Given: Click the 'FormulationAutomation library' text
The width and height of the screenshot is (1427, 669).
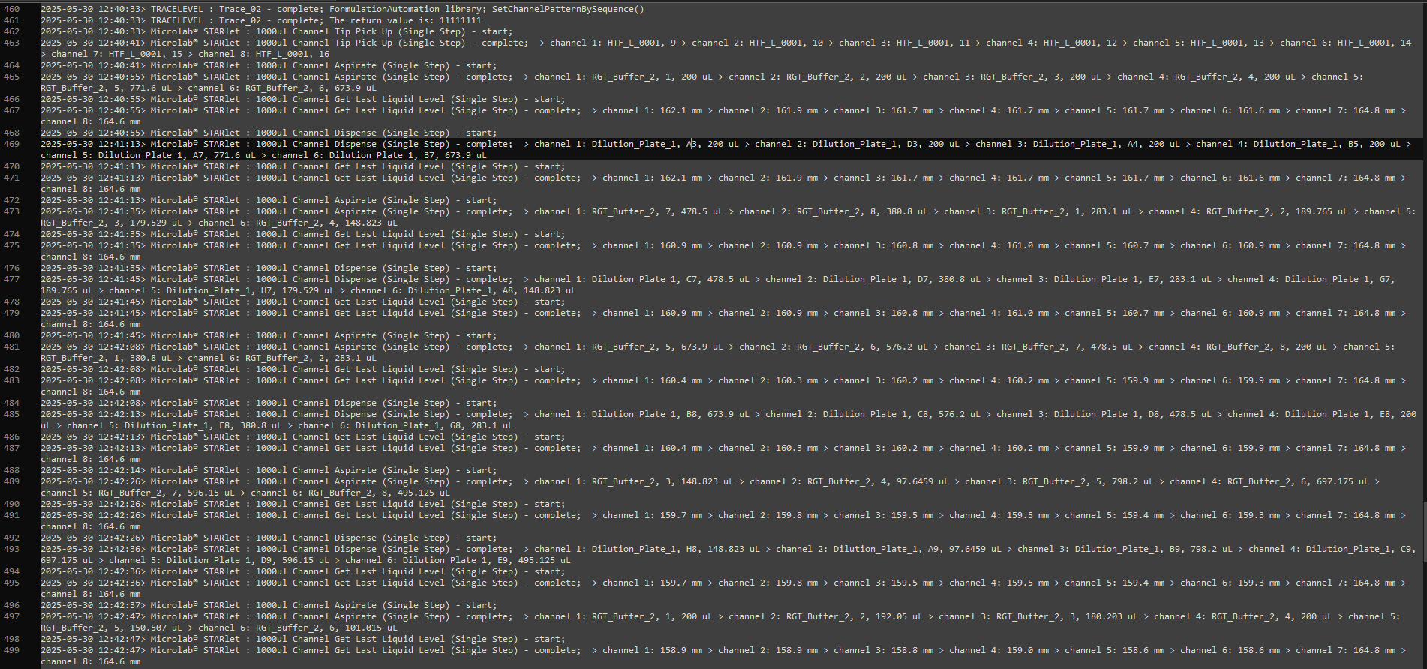Looking at the screenshot, I should (405, 9).
